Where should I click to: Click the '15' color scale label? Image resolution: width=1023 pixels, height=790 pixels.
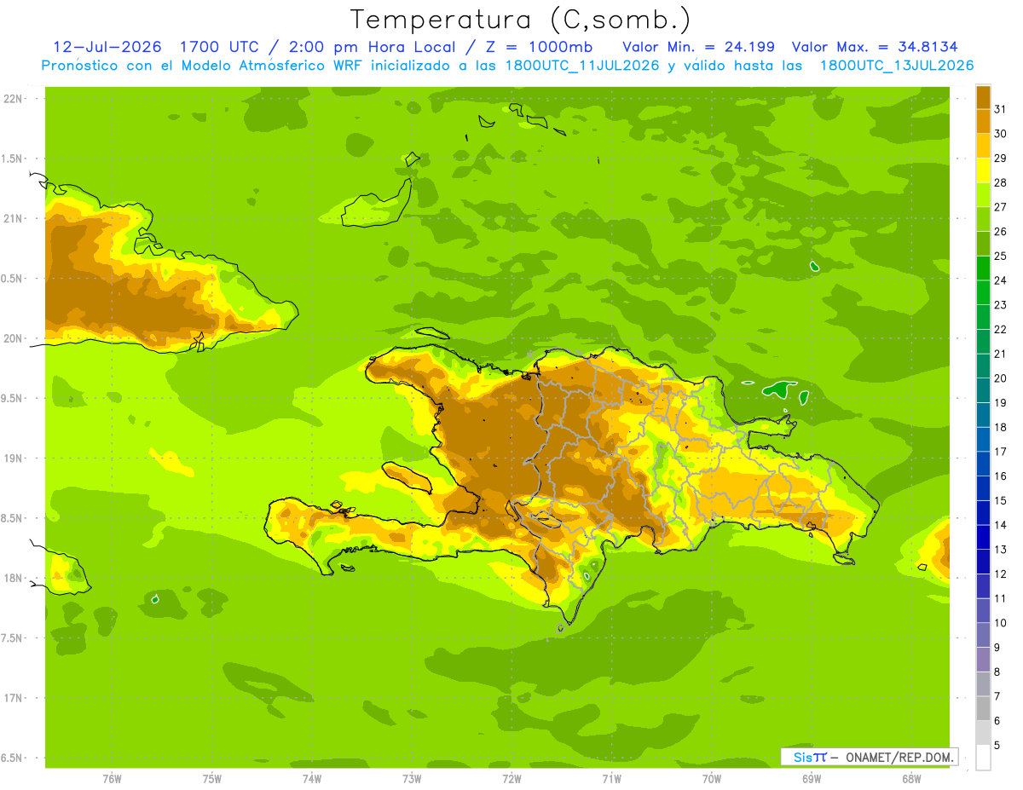click(1000, 501)
